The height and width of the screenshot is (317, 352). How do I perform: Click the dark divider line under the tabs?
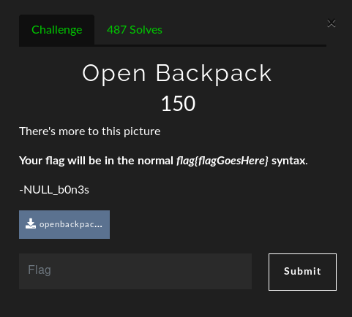coord(173,45)
